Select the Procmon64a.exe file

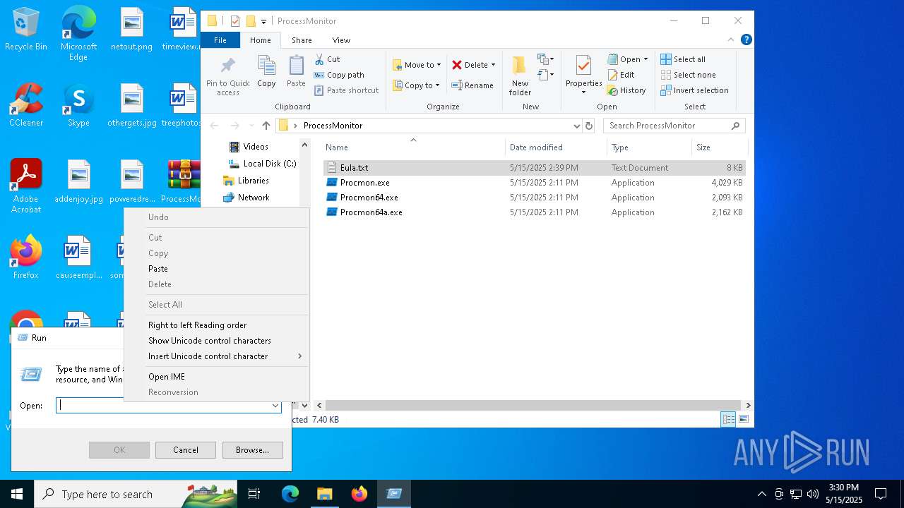click(534, 212)
